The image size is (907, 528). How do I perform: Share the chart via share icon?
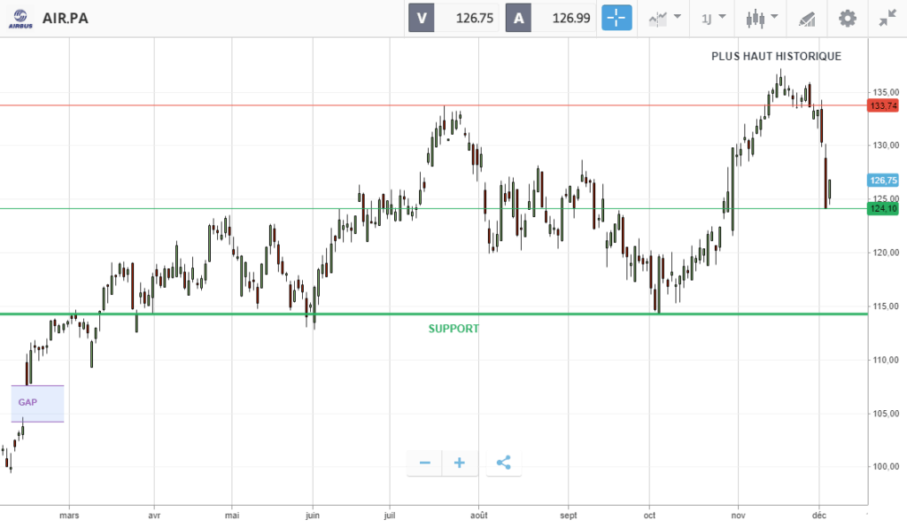504,462
